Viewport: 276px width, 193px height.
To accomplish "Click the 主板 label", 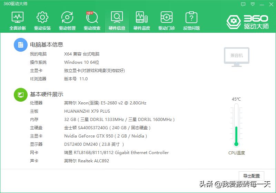I will pyautogui.click(x=34, y=111).
